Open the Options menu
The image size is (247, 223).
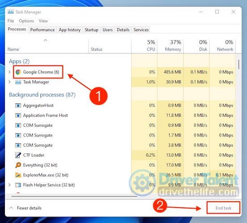[26, 21]
